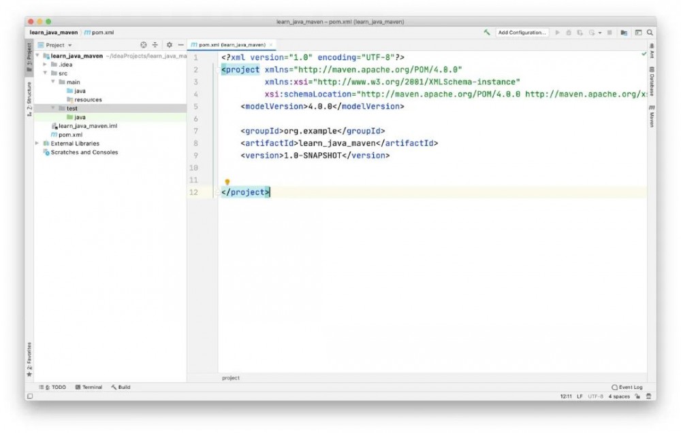Expand the .idea folder
This screenshot has height=433, width=681.
click(45, 65)
